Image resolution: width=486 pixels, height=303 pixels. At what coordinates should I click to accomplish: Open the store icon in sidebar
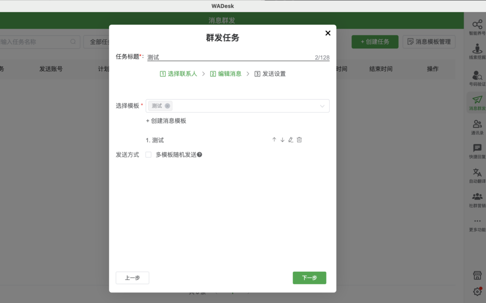[477, 275]
